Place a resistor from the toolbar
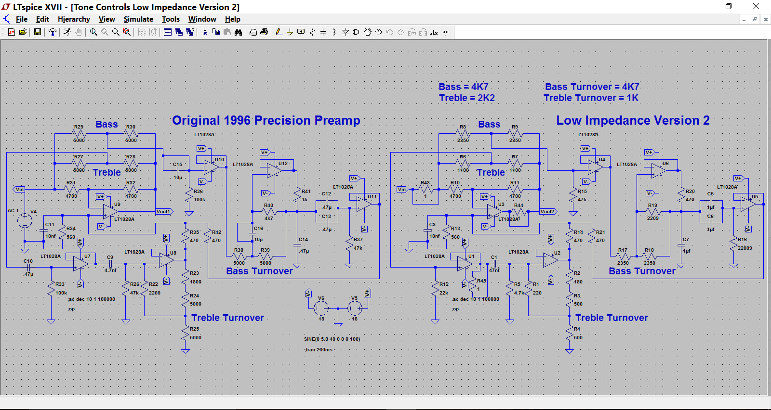Image resolution: width=771 pixels, height=410 pixels. click(x=312, y=32)
